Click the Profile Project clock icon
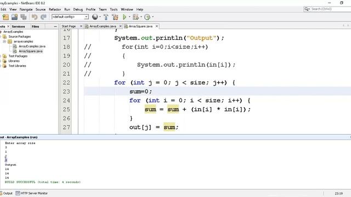The image size is (351, 197). tap(148, 17)
